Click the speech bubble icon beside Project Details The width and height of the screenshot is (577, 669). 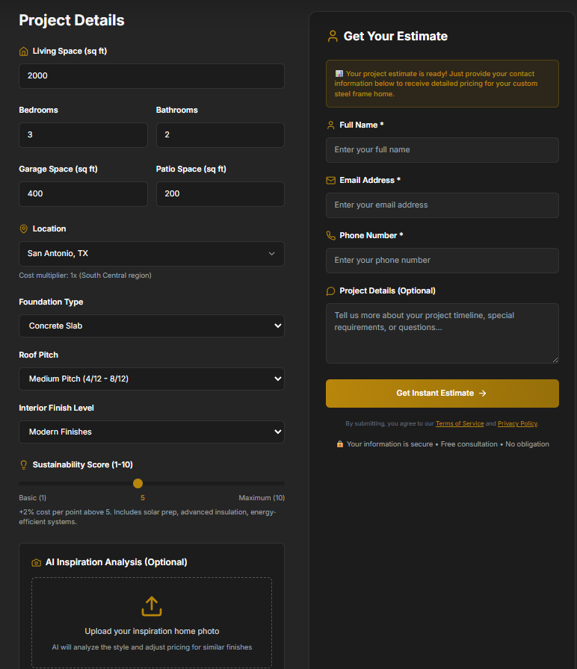click(x=330, y=290)
